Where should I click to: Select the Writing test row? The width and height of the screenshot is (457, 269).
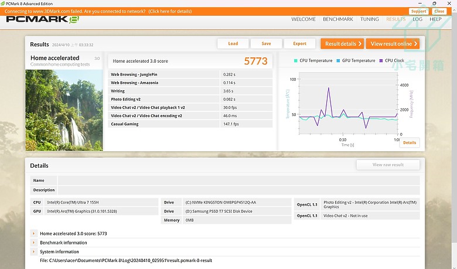pos(190,91)
